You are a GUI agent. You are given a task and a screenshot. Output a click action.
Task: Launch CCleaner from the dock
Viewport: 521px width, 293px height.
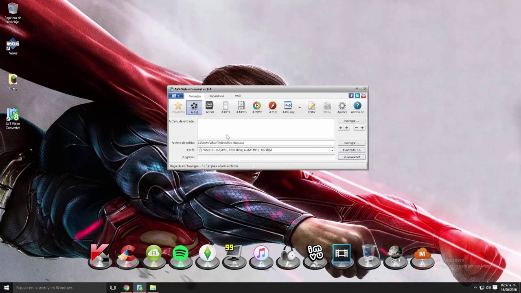point(127,256)
